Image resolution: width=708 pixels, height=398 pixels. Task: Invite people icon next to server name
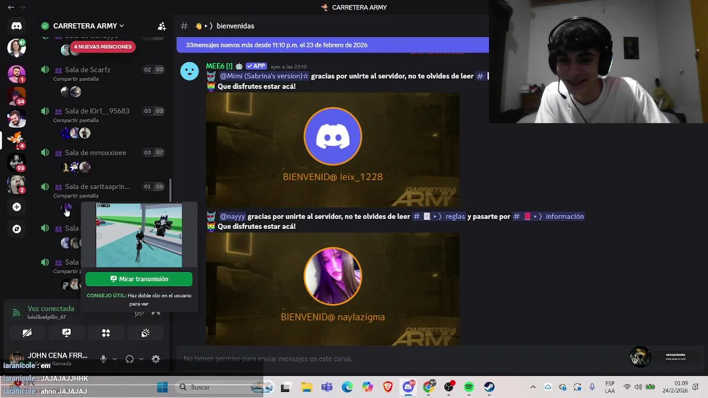coord(162,26)
